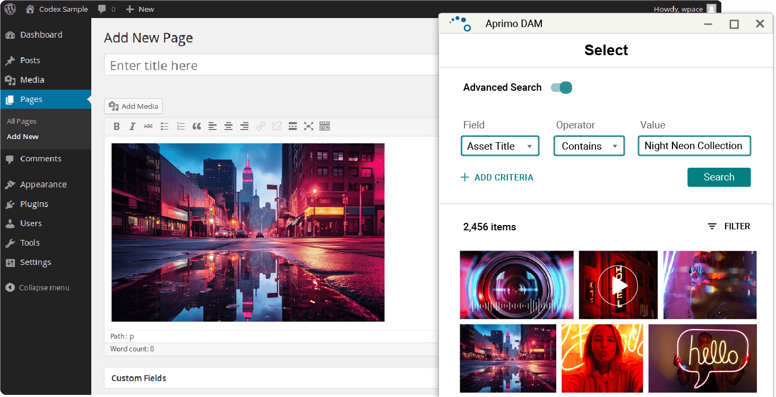Image resolution: width=776 pixels, height=397 pixels.
Task: Close the Aprimo DAM window
Action: point(760,24)
